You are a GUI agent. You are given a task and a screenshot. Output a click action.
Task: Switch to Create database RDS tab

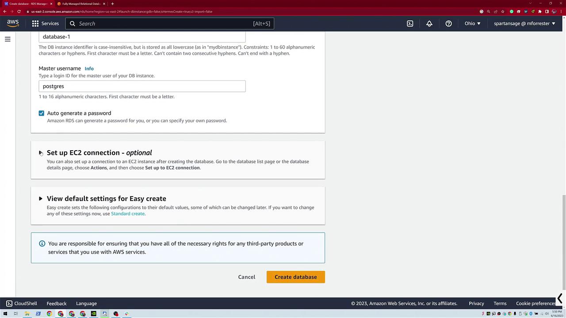(x=27, y=4)
